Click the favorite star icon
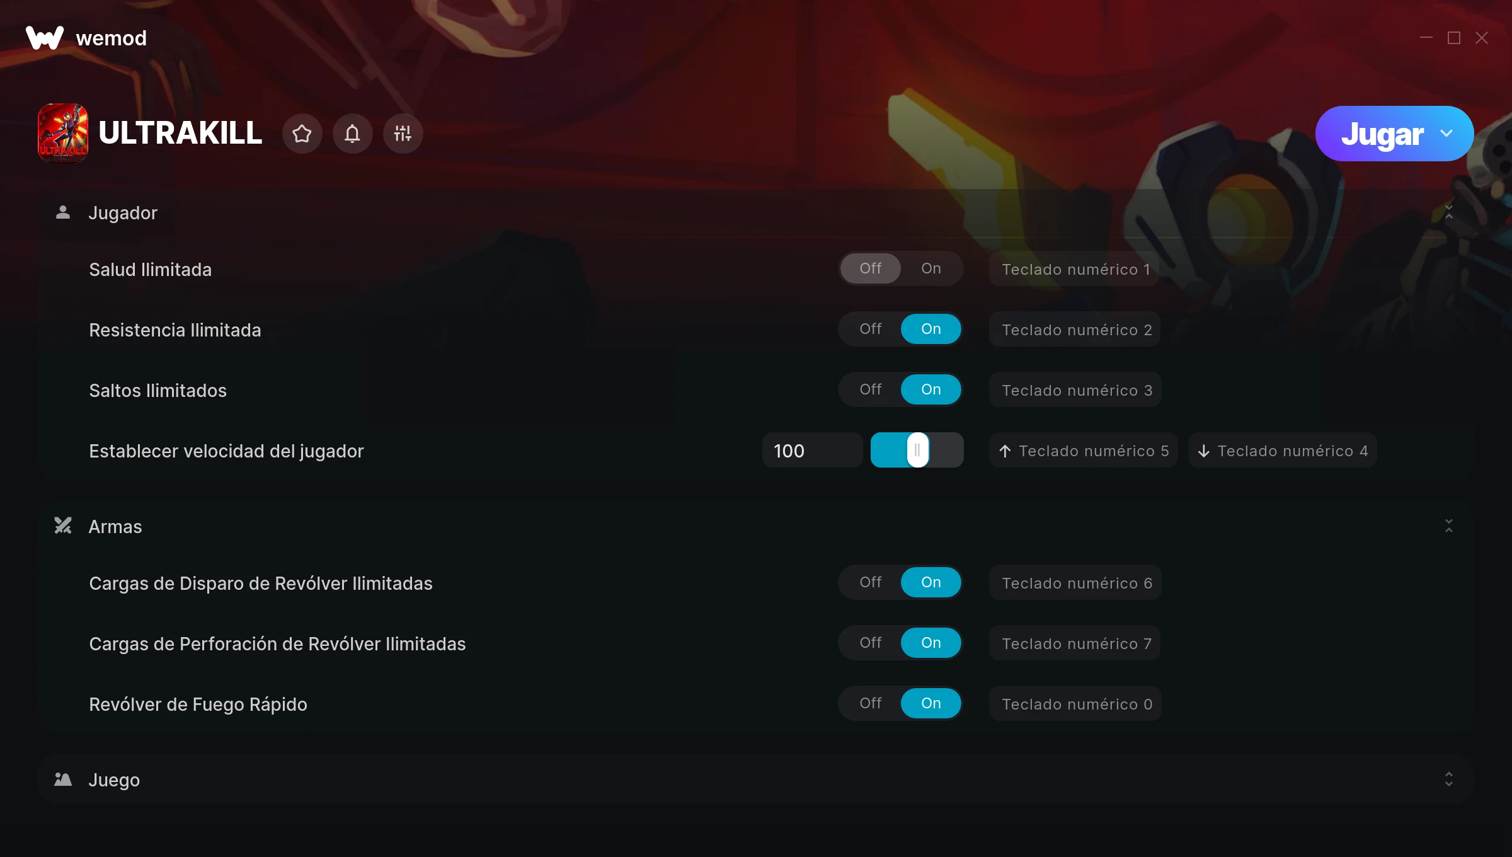The height and width of the screenshot is (857, 1512). 302,134
